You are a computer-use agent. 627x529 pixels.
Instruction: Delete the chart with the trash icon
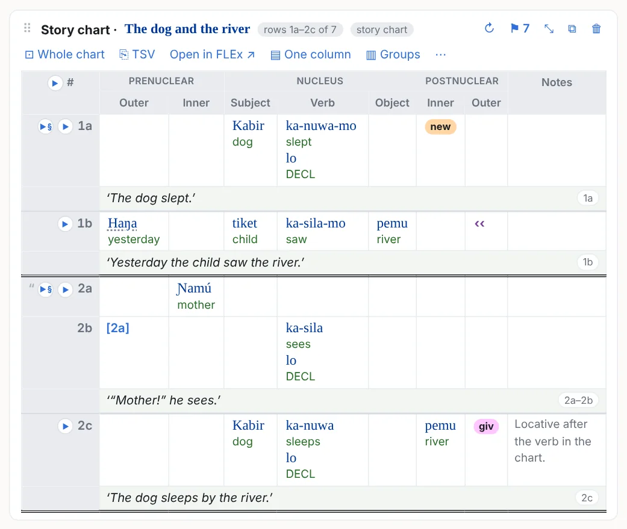pyautogui.click(x=596, y=29)
